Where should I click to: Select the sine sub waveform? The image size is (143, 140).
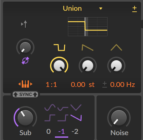pyautogui.click(x=50, y=107)
